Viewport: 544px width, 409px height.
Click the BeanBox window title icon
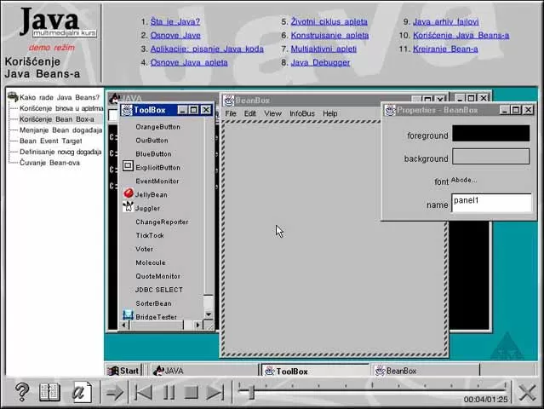(229, 101)
